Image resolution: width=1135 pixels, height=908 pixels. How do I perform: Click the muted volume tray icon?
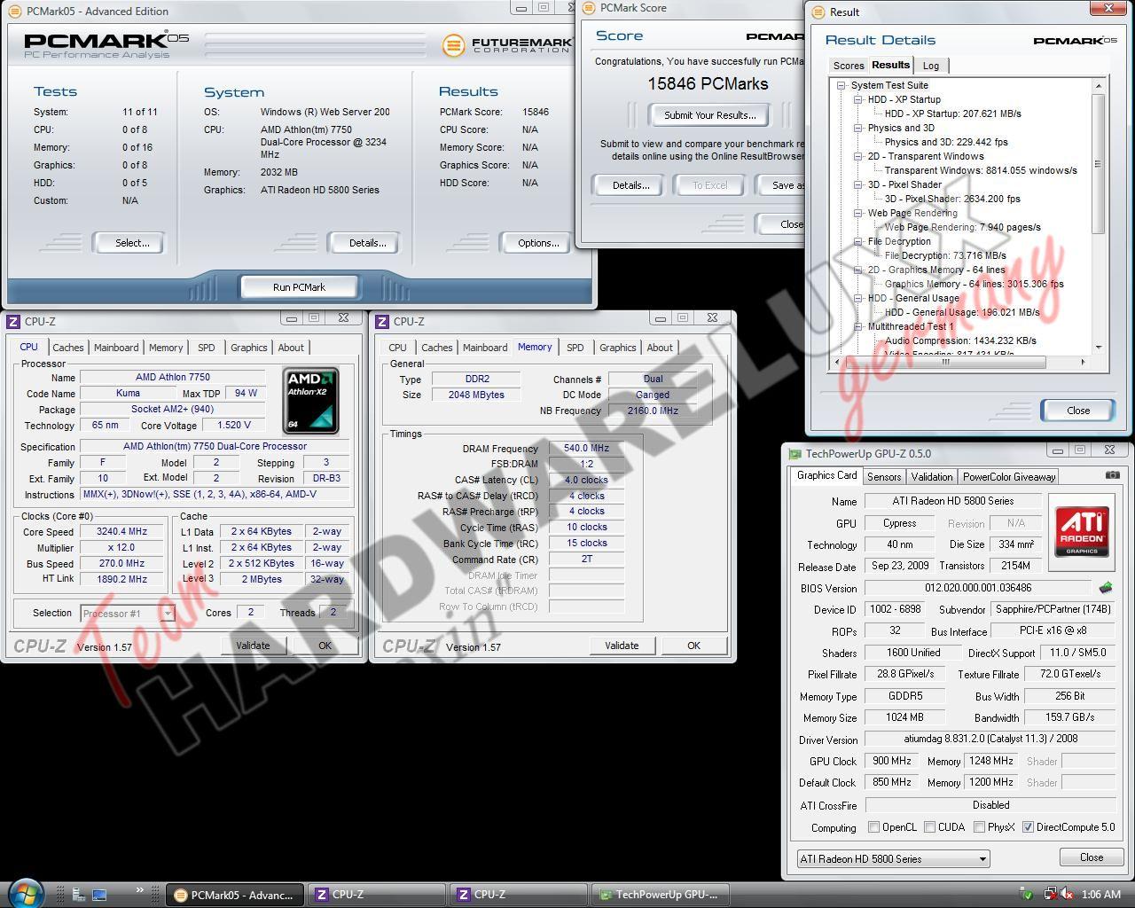tap(1066, 895)
